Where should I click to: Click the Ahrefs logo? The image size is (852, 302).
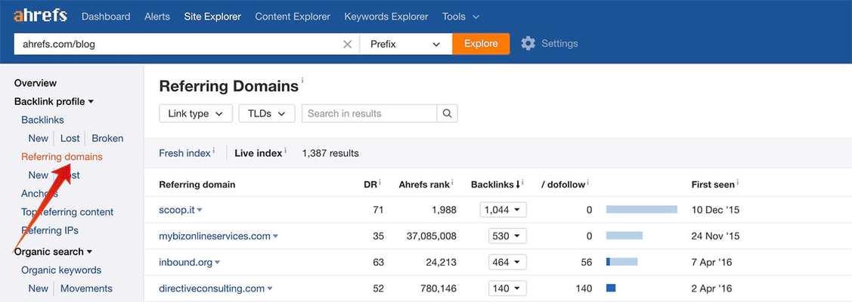pos(40,17)
